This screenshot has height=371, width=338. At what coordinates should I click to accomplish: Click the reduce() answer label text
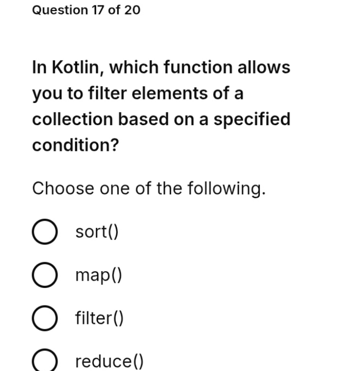click(109, 361)
